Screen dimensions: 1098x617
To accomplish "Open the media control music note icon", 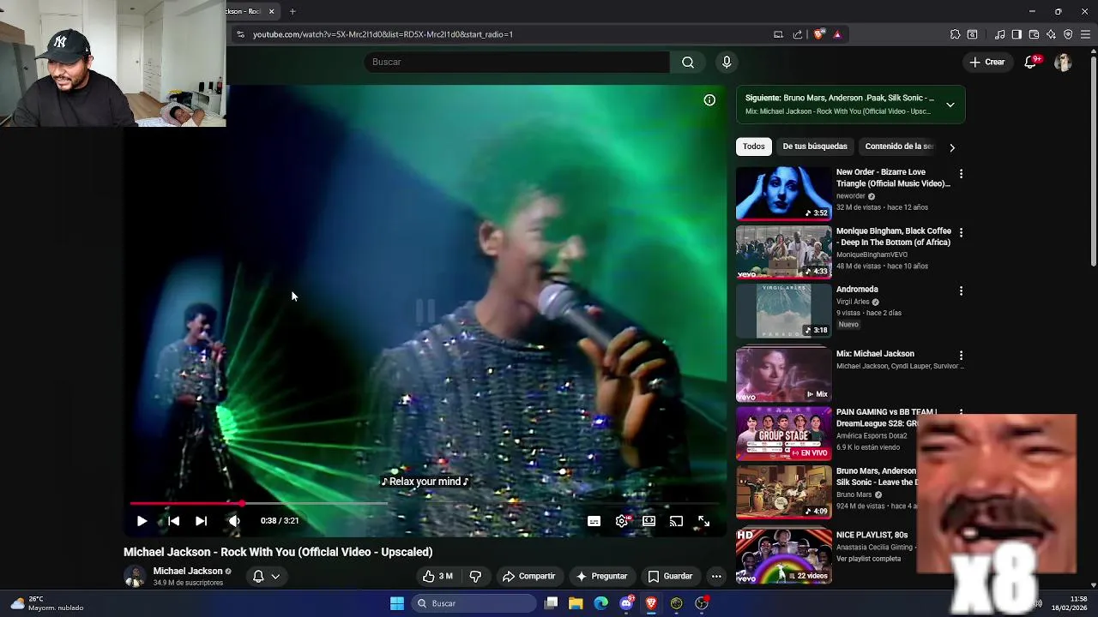I will coord(999,34).
